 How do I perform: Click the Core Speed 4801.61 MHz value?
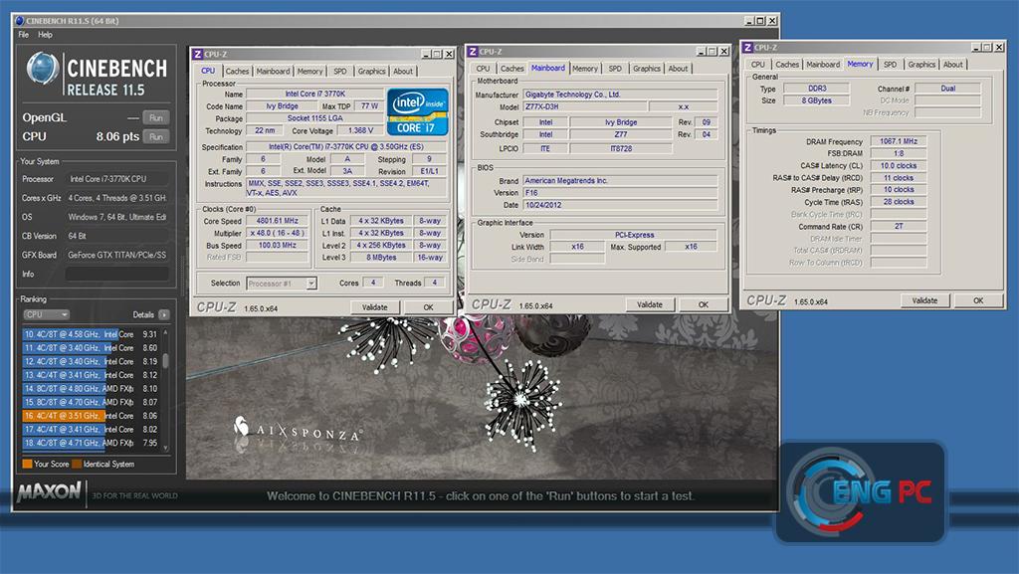coord(278,221)
